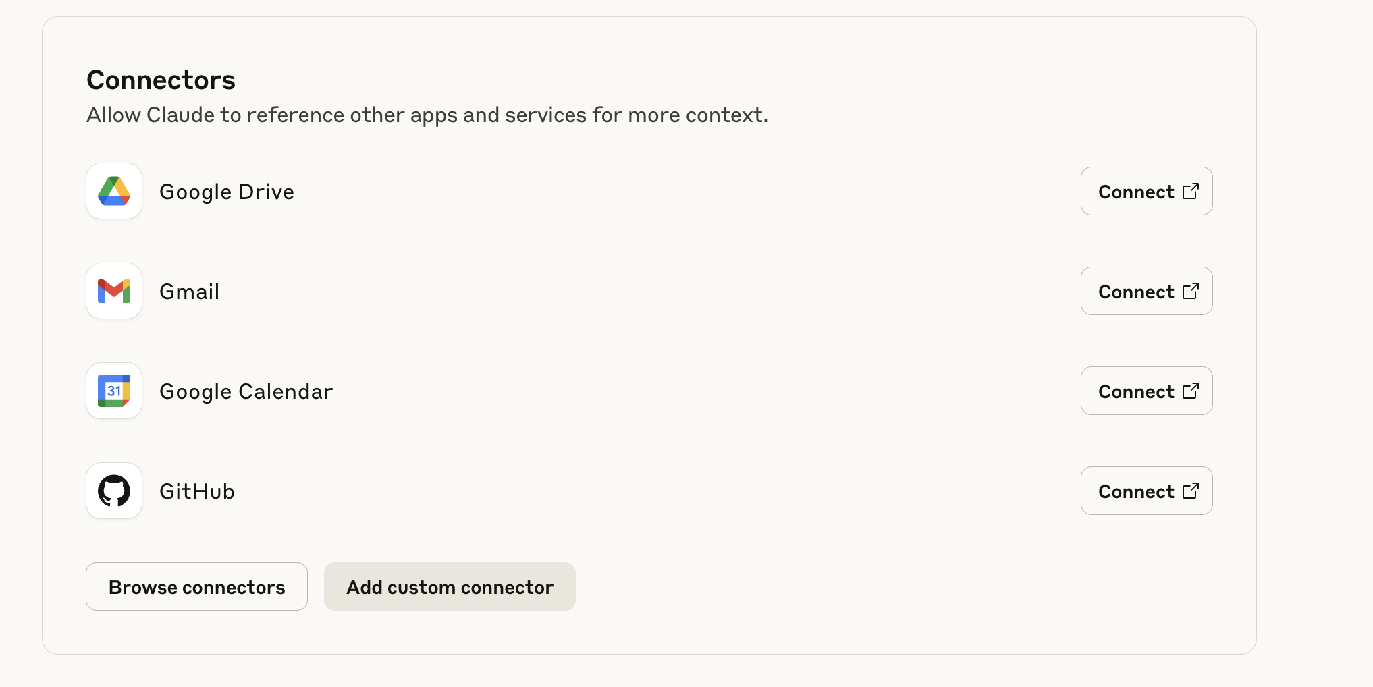The width and height of the screenshot is (1373, 687).
Task: Add a custom connector
Action: pyautogui.click(x=450, y=586)
